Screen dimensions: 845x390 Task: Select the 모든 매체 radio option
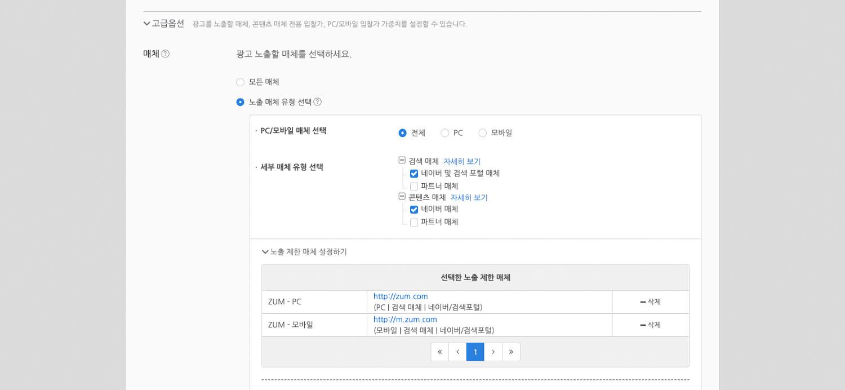pyautogui.click(x=241, y=82)
